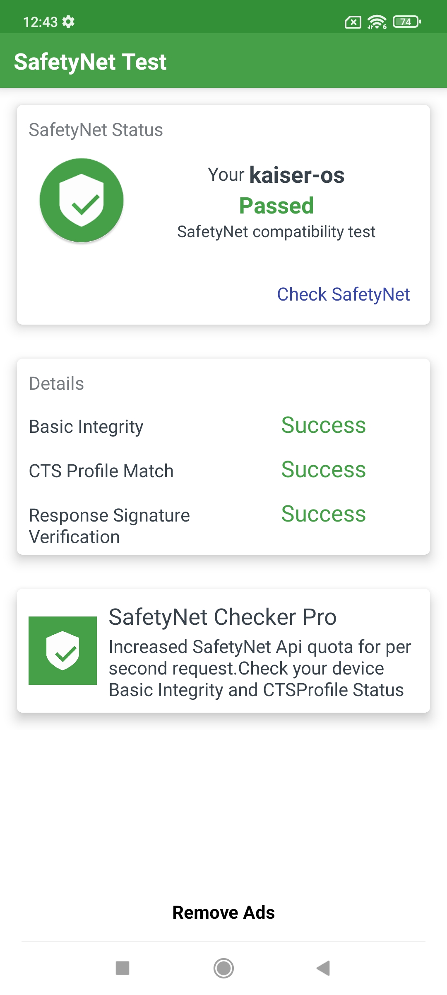Select Response Signature Verification label
The image size is (447, 995).
coord(109,526)
